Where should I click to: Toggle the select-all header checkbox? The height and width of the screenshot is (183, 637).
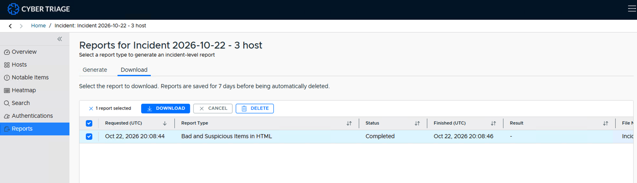(x=89, y=123)
